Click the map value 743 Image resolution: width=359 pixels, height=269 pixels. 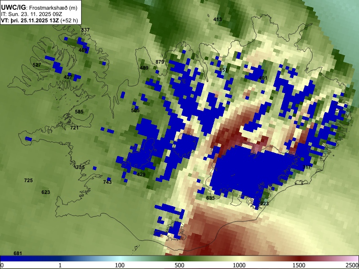coord(107,182)
